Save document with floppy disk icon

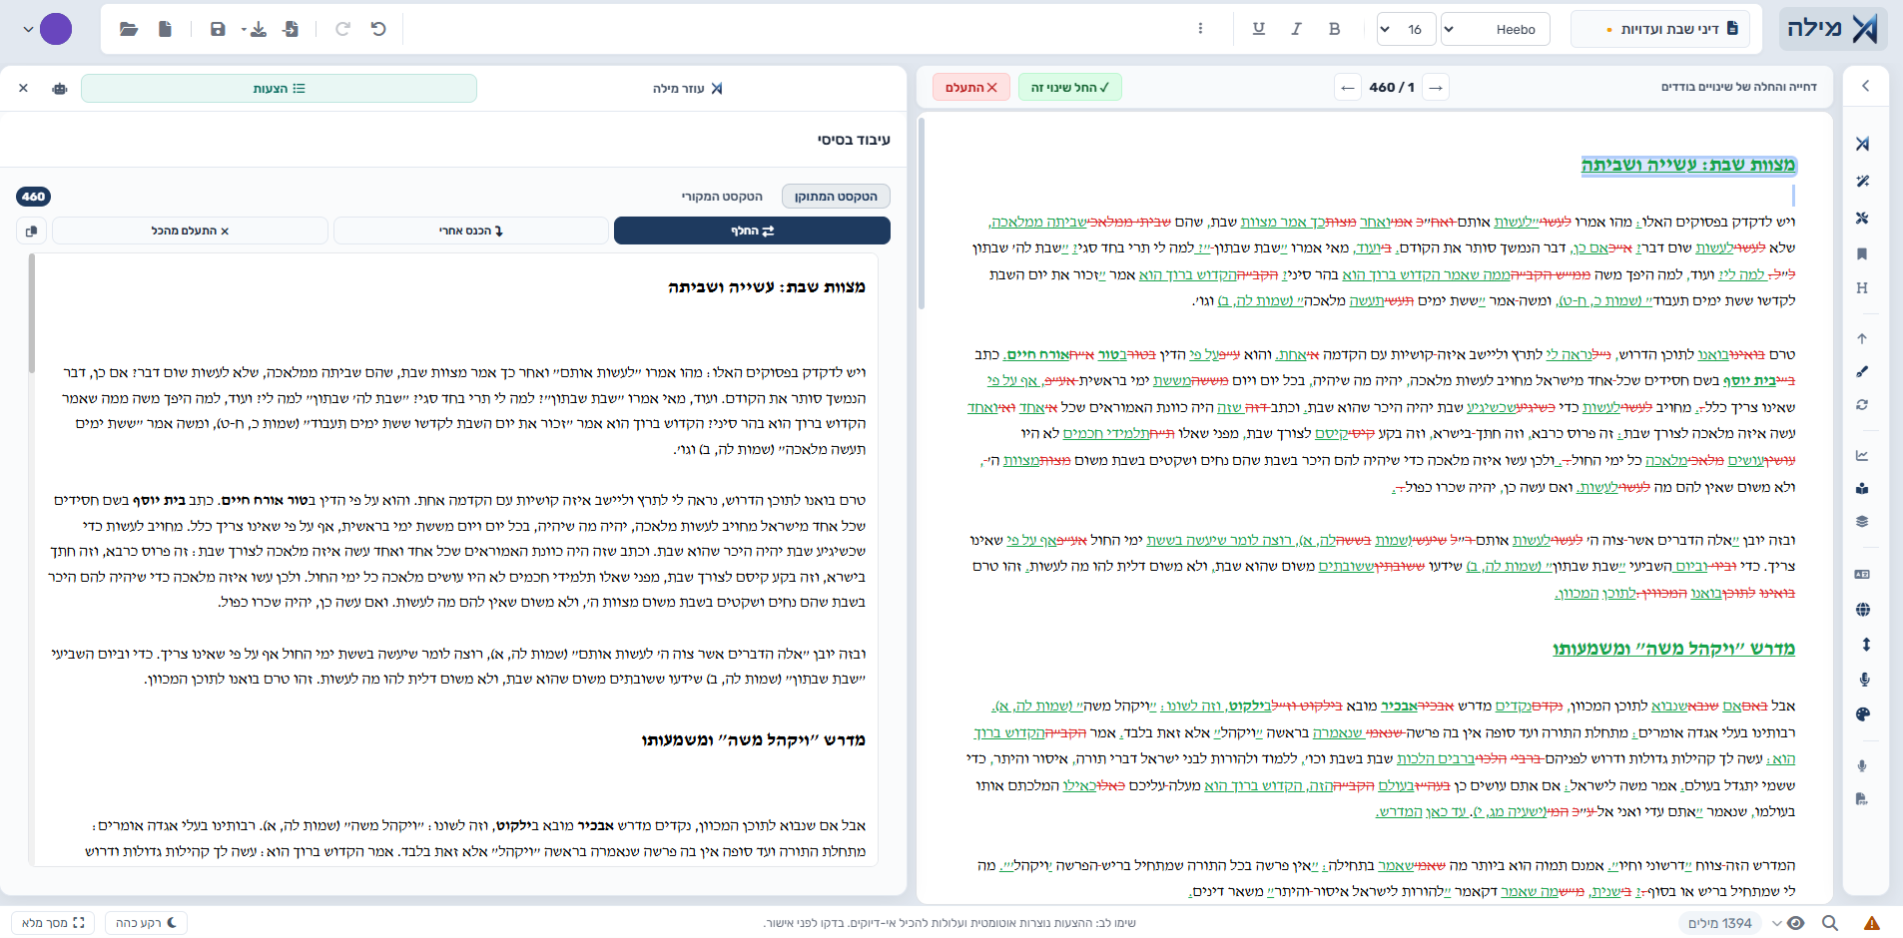[x=218, y=29]
